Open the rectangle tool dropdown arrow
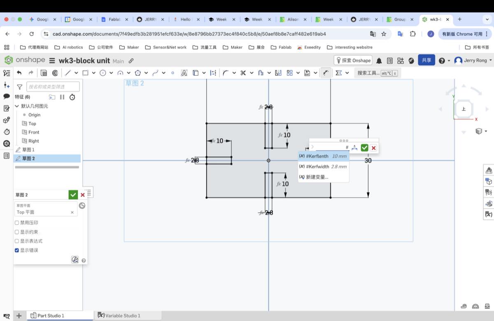The height and width of the screenshot is (321, 494). 94,73
